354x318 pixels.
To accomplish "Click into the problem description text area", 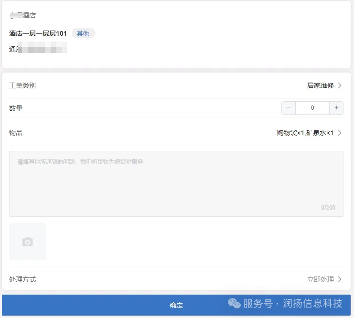I will (x=176, y=184).
